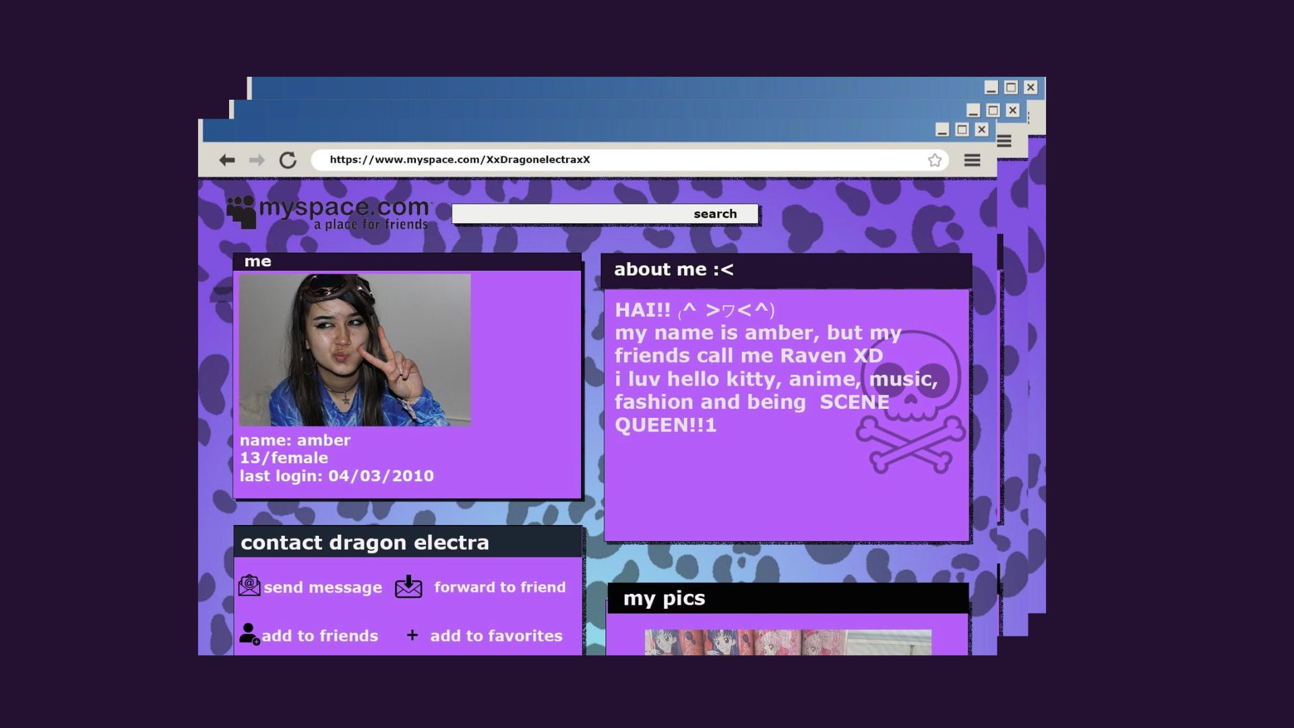Click the 'a place for friends' tagline
1294x728 pixels.
(371, 224)
